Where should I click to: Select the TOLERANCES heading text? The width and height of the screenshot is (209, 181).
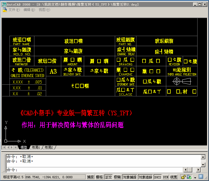34,70
